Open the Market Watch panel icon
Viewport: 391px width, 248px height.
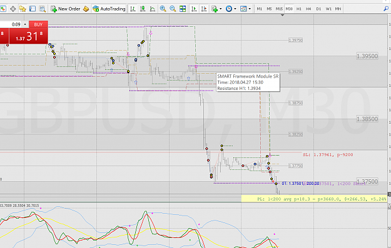tap(3, 9)
